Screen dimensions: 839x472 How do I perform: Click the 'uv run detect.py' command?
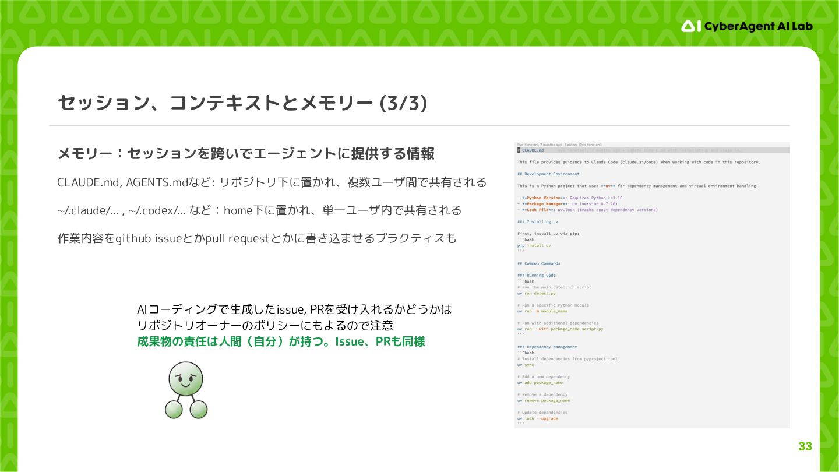[x=536, y=293]
